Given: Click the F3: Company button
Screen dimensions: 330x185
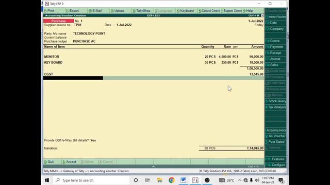Looking at the screenshot, I should (x=275, y=29).
